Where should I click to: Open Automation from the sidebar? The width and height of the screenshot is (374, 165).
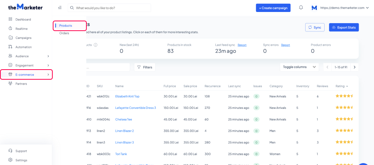24,47
